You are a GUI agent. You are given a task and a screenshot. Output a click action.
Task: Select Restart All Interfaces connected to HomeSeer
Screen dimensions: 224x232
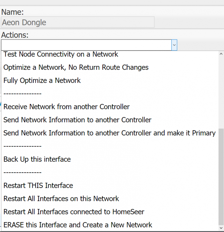coord(74,212)
